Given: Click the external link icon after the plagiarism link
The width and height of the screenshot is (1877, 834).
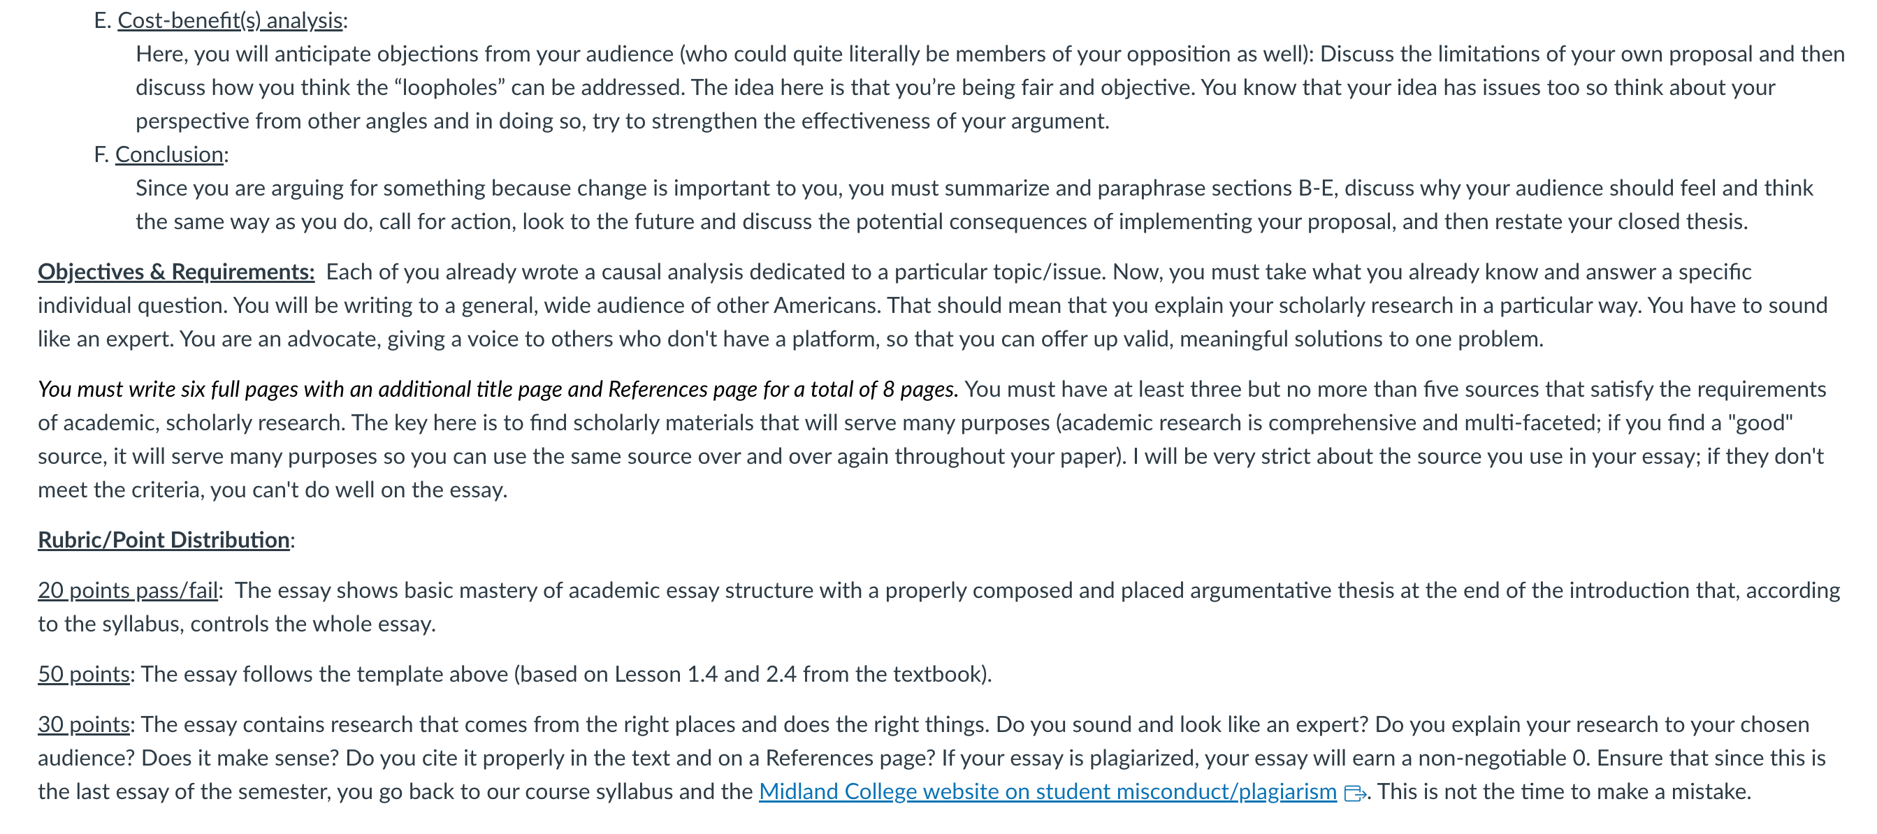Looking at the screenshot, I should coord(1354,793).
